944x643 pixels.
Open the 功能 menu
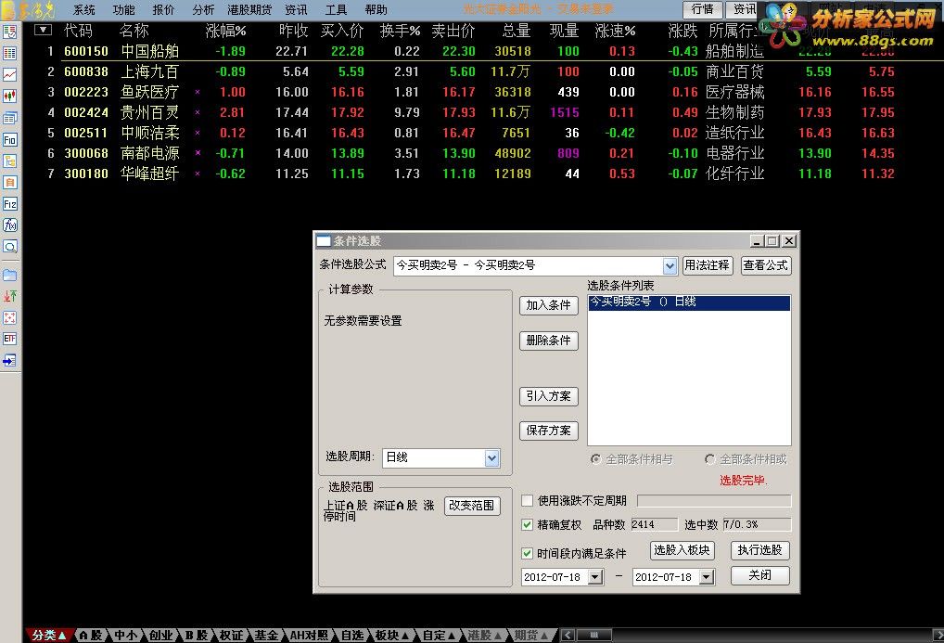tap(124, 10)
